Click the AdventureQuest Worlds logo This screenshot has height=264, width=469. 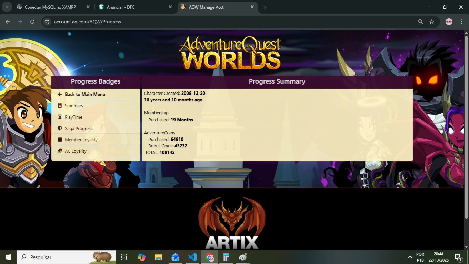[x=230, y=53]
